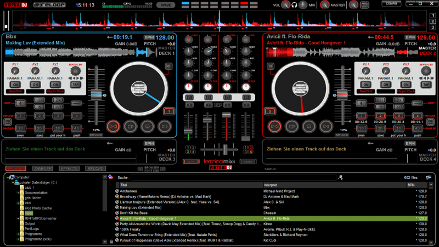The image size is (439, 247).
Task: Toggle KEYLOCK on Deck 1
Action: click(x=97, y=134)
